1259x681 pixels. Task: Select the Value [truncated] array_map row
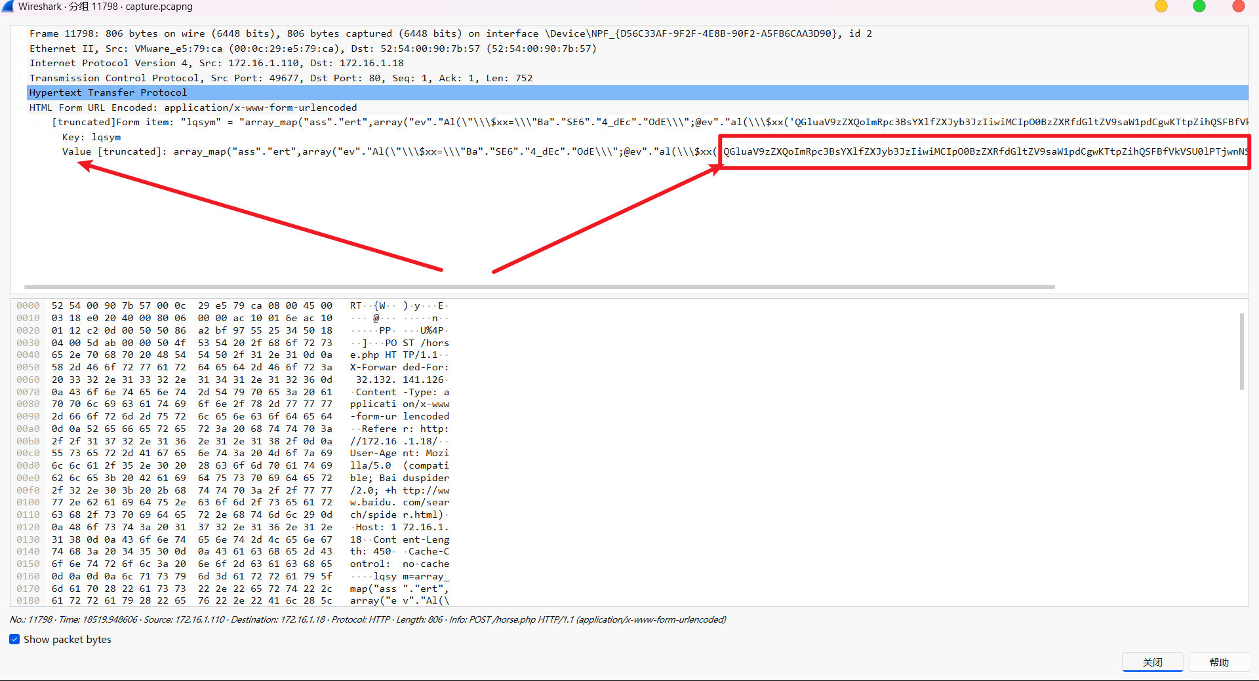pos(654,151)
